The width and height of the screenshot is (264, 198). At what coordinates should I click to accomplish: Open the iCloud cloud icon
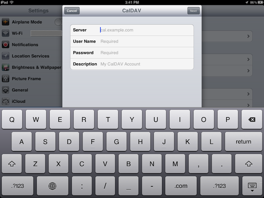coord(5,102)
